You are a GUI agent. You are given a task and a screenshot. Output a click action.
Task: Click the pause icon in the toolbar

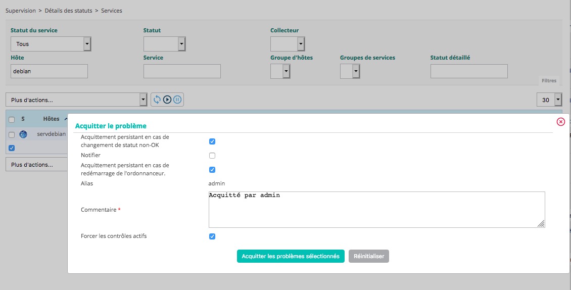[x=177, y=100]
